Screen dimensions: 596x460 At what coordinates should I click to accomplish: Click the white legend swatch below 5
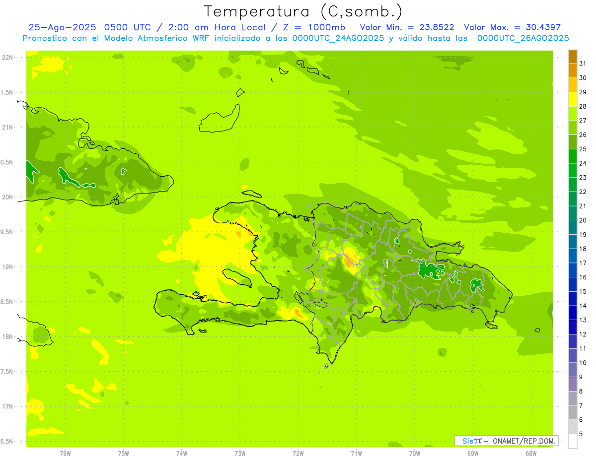click(x=573, y=441)
